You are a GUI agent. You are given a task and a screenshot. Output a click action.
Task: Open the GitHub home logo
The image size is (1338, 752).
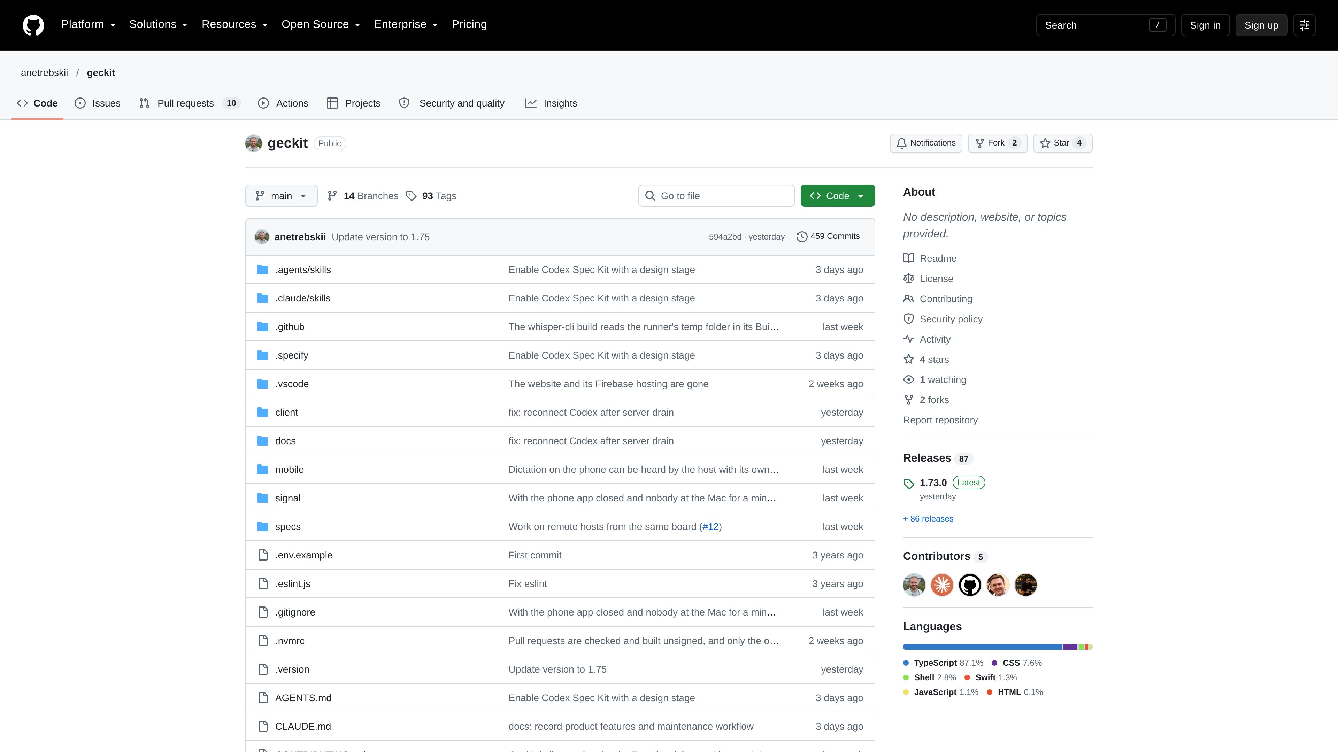(x=33, y=25)
